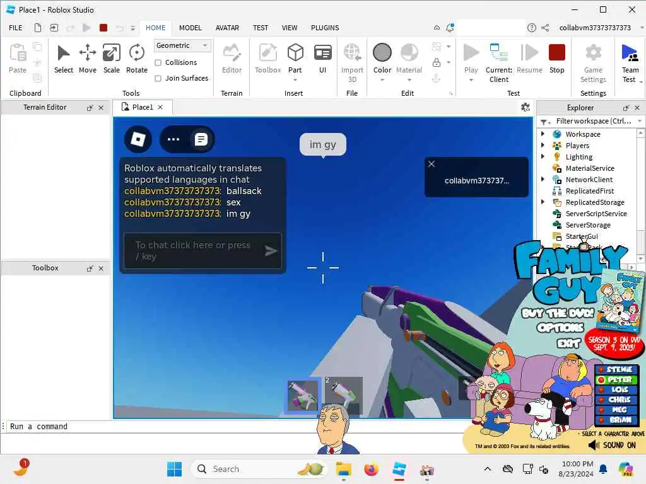Choose the Select tool
The height and width of the screenshot is (484, 646).
(64, 59)
